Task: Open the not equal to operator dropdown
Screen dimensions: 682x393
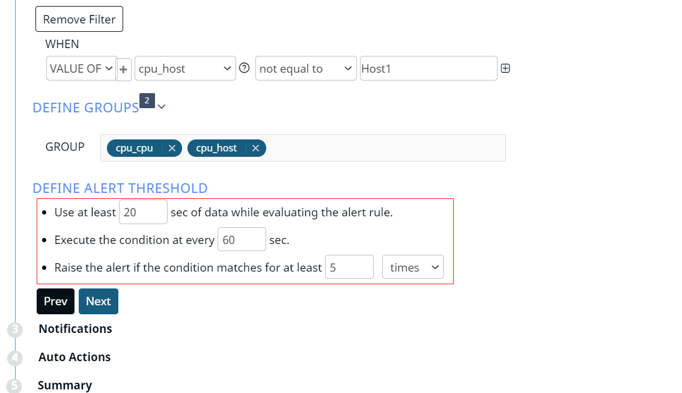Action: tap(306, 69)
